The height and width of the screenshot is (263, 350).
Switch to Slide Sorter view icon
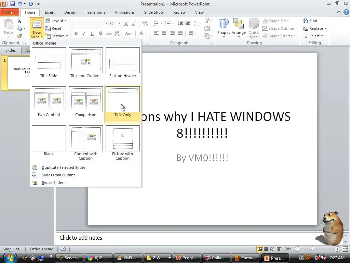pyautogui.click(x=266, y=249)
